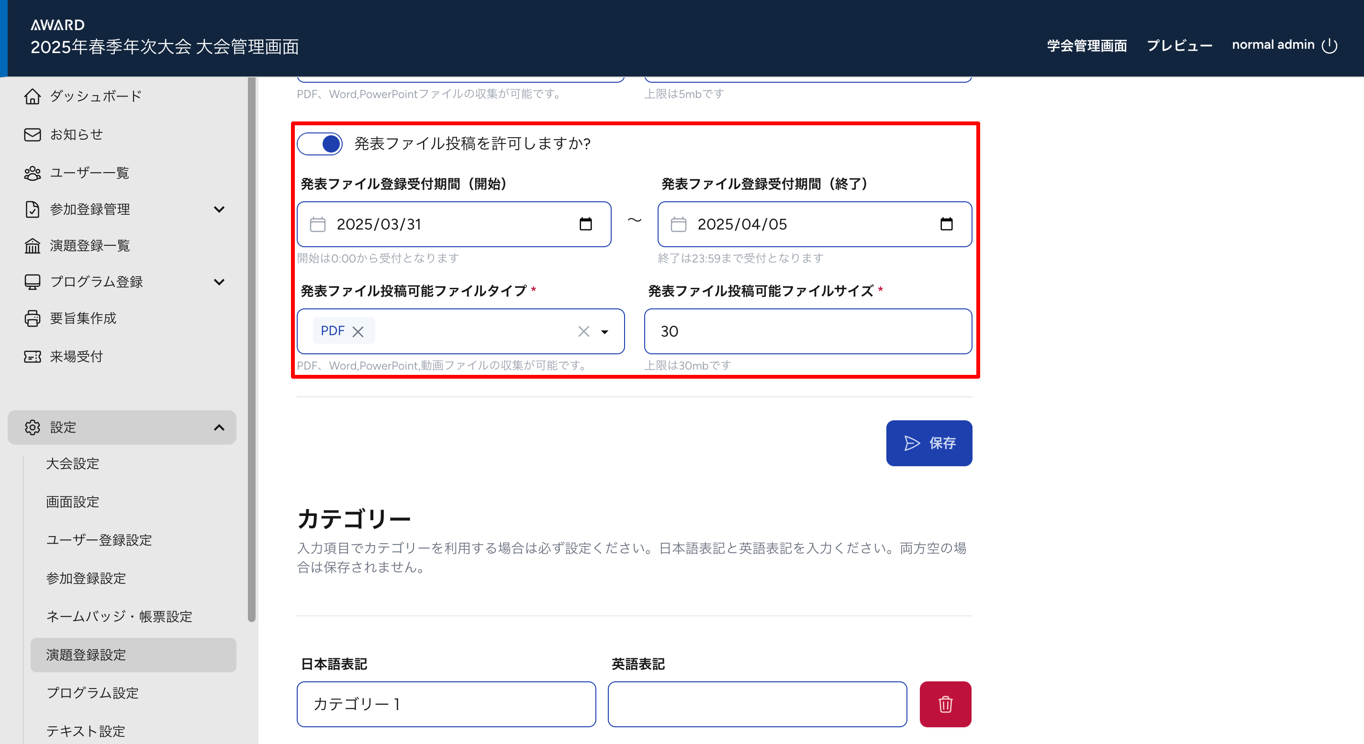
Task: Remove the PDF file type tag
Action: click(x=358, y=331)
